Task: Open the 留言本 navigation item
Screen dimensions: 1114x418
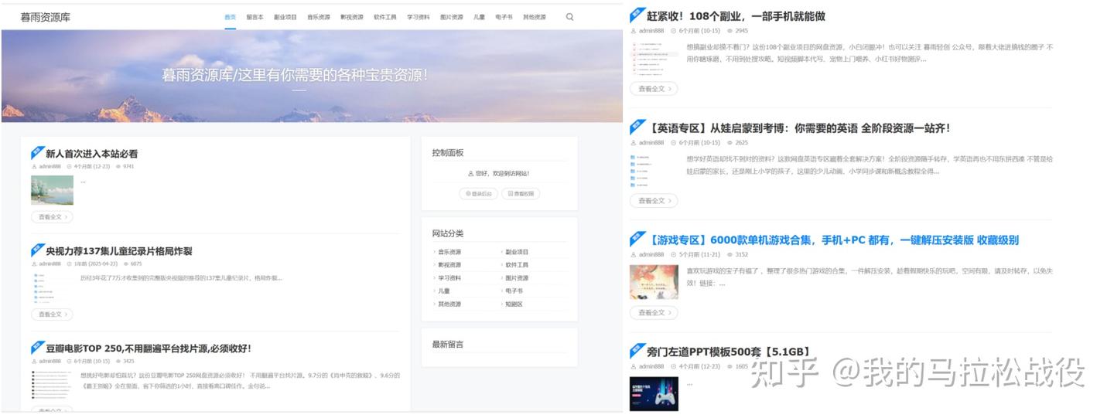Action: (255, 17)
